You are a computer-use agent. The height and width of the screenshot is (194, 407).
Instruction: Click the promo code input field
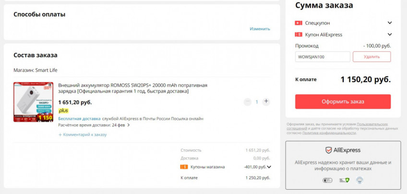pos(323,57)
